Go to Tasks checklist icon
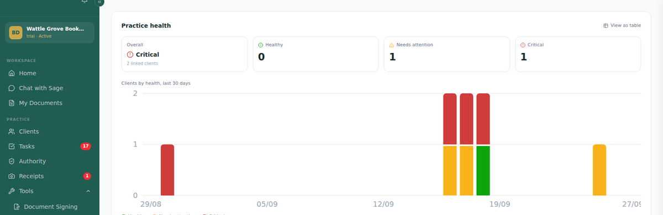 pyautogui.click(x=12, y=147)
